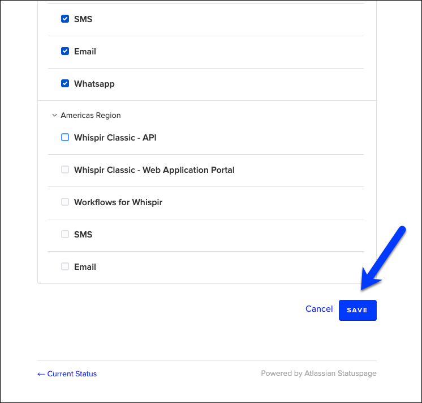Enable the Whispir Classic - API checkbox

pyautogui.click(x=65, y=137)
